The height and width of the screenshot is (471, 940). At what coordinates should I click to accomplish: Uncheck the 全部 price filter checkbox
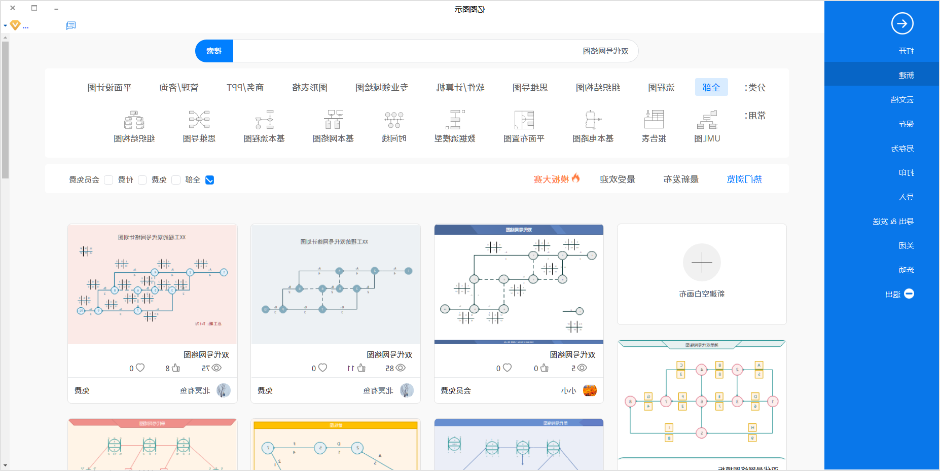pyautogui.click(x=209, y=179)
